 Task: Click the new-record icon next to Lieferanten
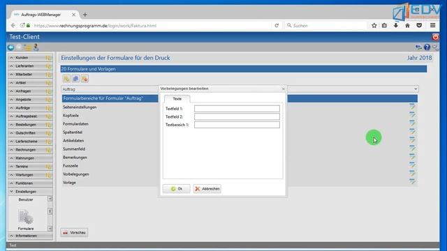click(48, 66)
